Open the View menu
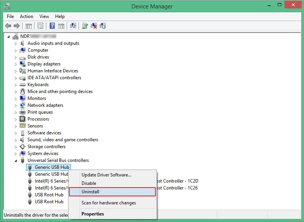Screen dimensions: 304x222 point(44,16)
